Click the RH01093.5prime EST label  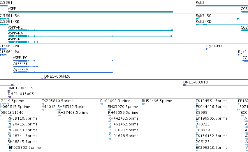(123, 130)
